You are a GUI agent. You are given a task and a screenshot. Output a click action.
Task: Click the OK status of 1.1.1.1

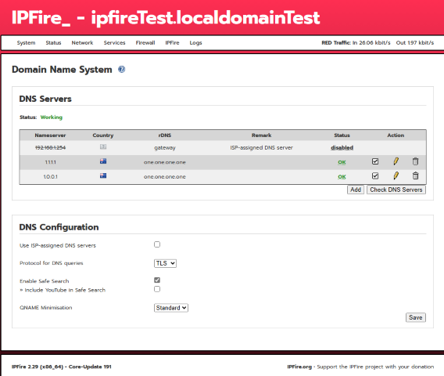coord(342,162)
